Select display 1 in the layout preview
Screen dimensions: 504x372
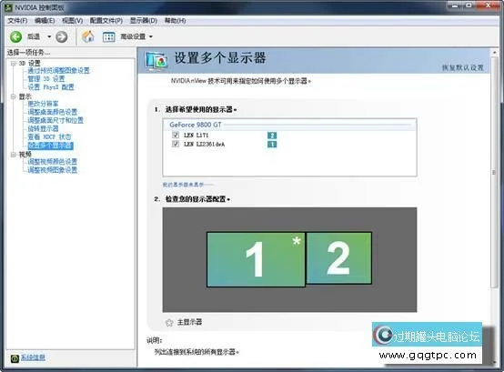coord(256,259)
